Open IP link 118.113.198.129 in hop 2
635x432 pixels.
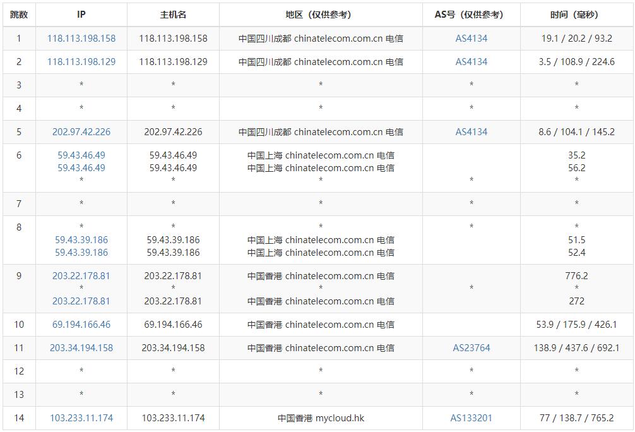(x=81, y=62)
